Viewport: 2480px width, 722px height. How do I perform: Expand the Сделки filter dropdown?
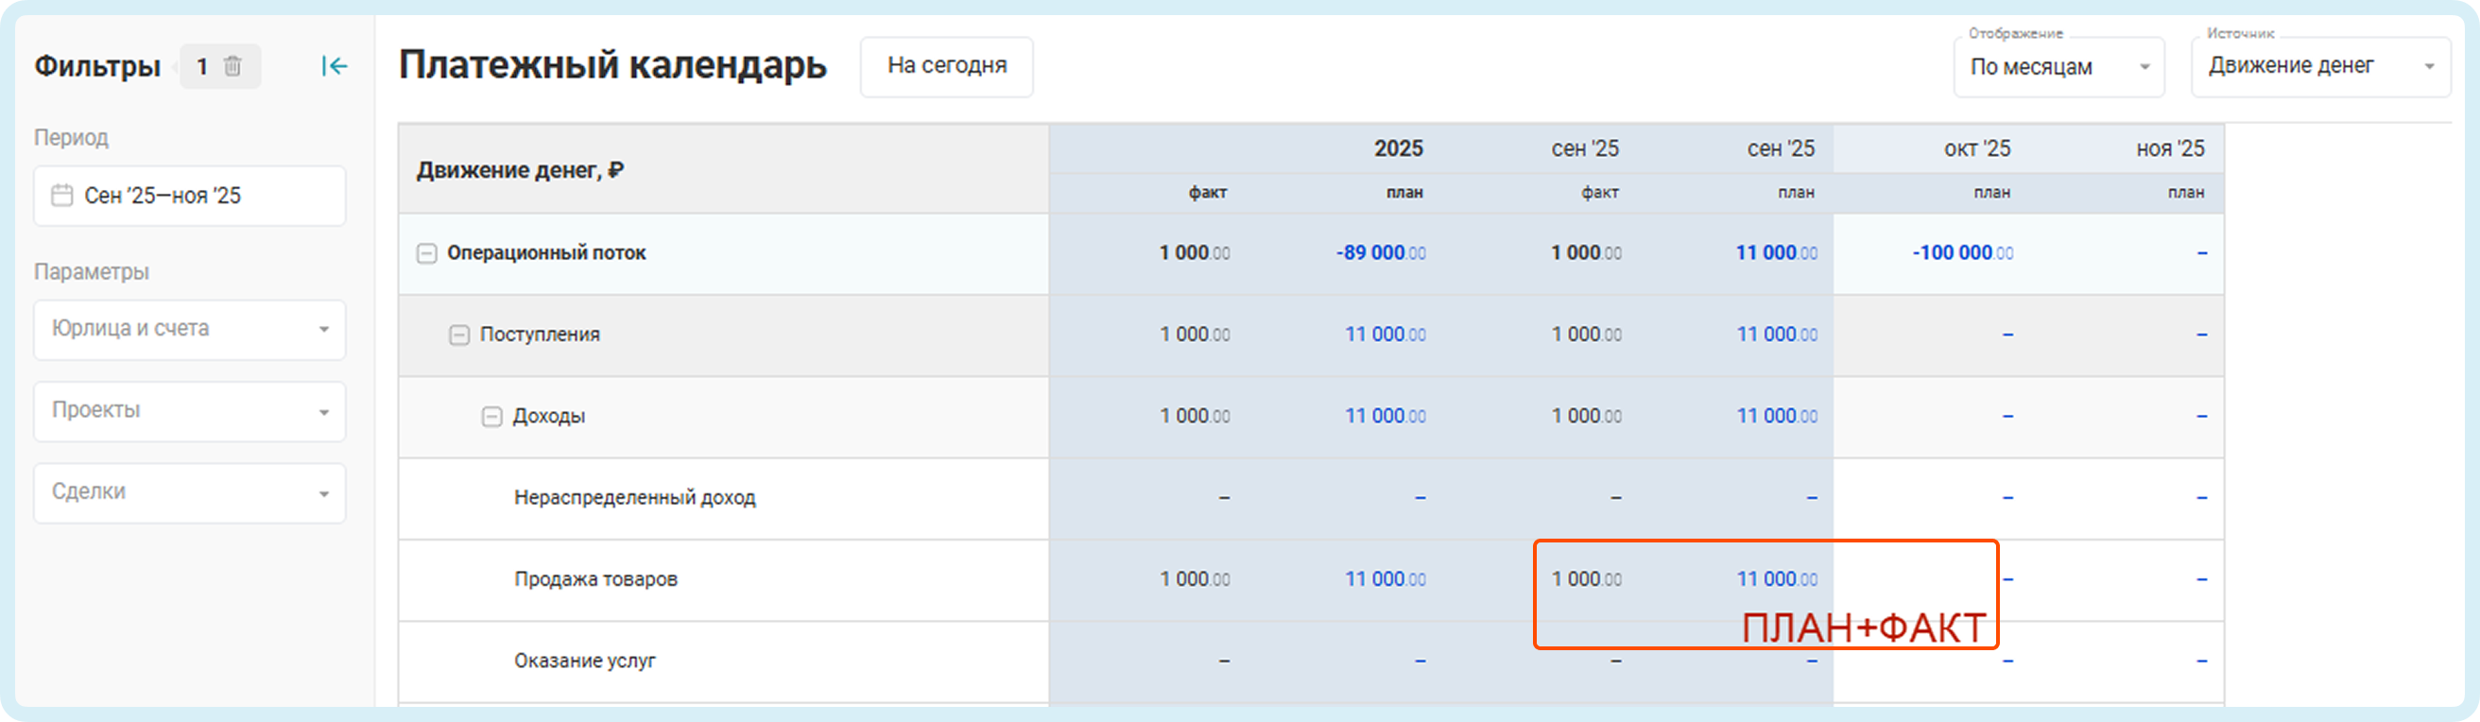click(x=190, y=493)
